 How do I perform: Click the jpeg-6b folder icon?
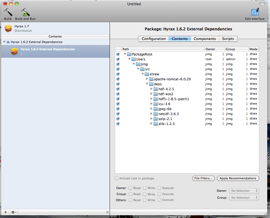click(156, 109)
